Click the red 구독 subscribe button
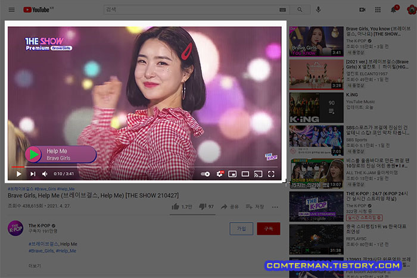The width and height of the screenshot is (417, 278). pos(268,229)
